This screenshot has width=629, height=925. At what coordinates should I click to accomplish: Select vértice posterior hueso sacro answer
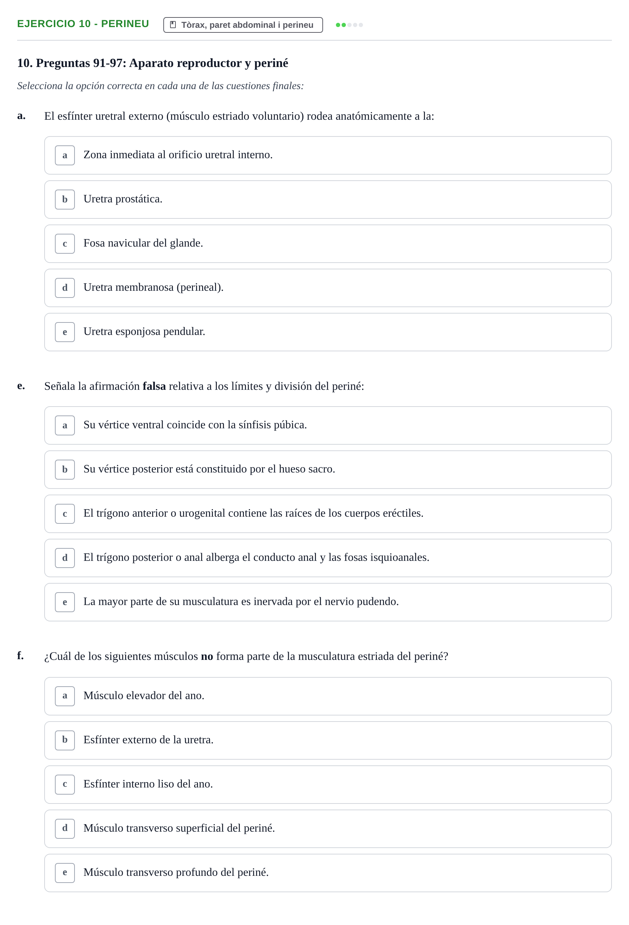(328, 469)
